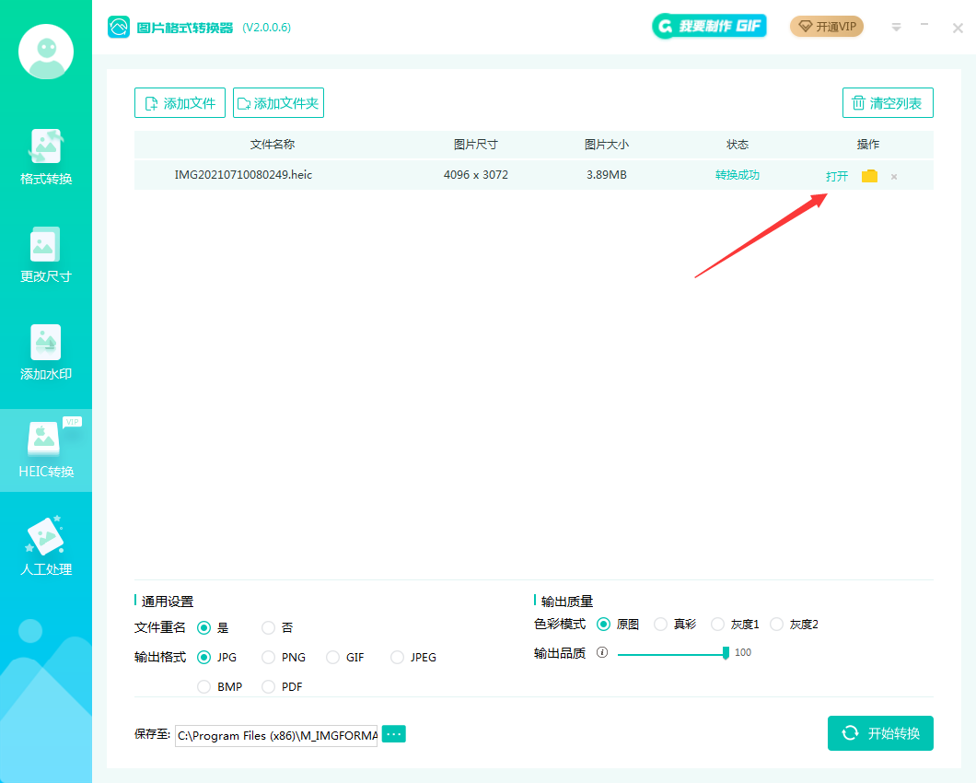Click 打开 link for the converted file
The image size is (976, 783).
tap(837, 176)
